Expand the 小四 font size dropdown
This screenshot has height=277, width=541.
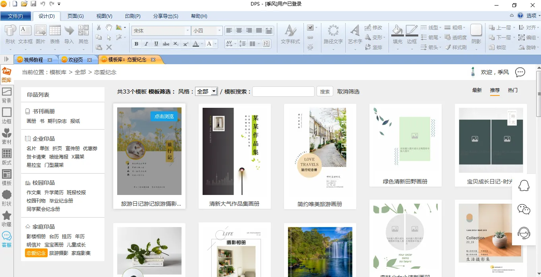[219, 31]
